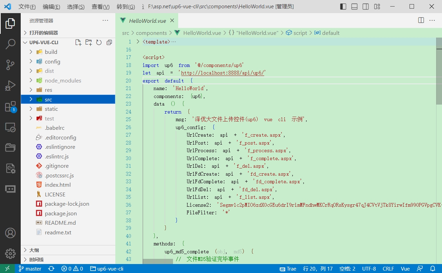Click the New File icon in explorer
This screenshot has height=273, width=442.
(78, 42)
